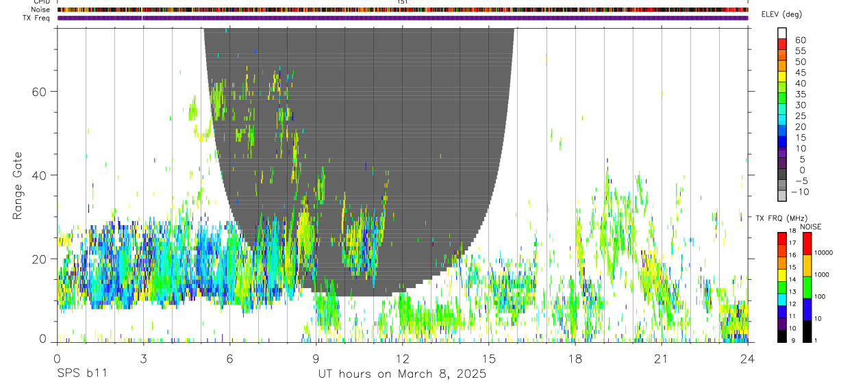This screenshot has height=388, width=841.
Task: Click the "18" tick on the UT hours axis
Action: pyautogui.click(x=575, y=359)
